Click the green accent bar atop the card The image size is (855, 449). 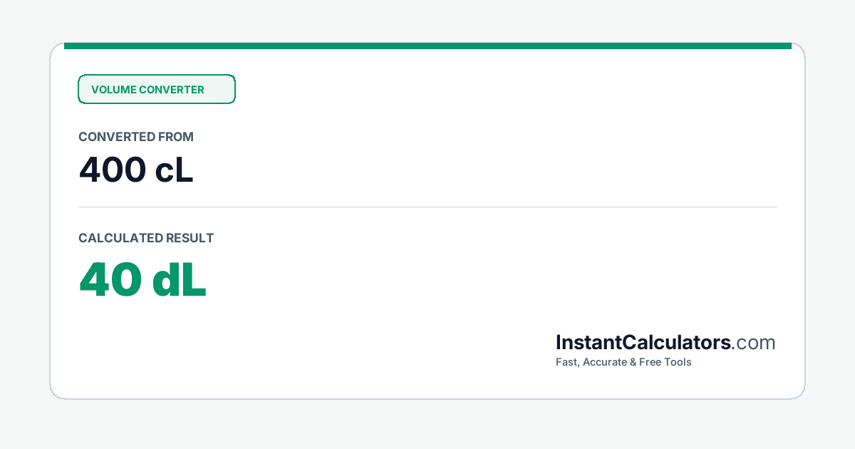427,46
